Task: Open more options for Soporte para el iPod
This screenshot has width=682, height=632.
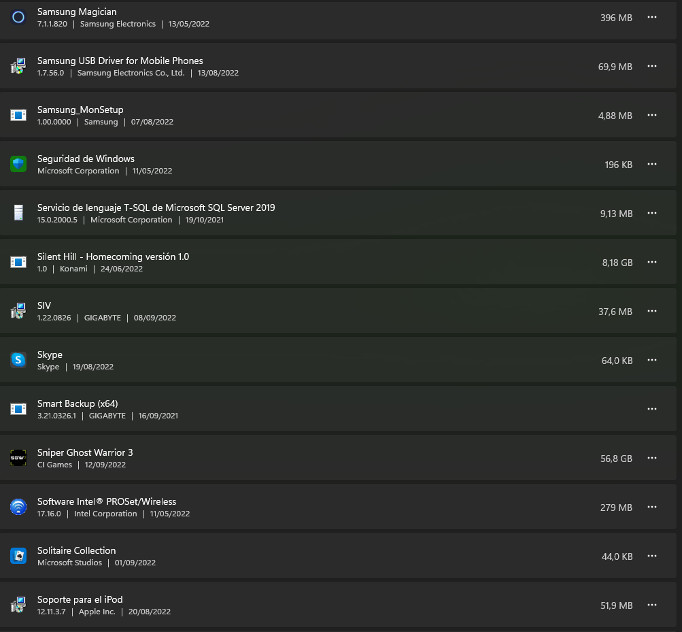Action: point(652,605)
